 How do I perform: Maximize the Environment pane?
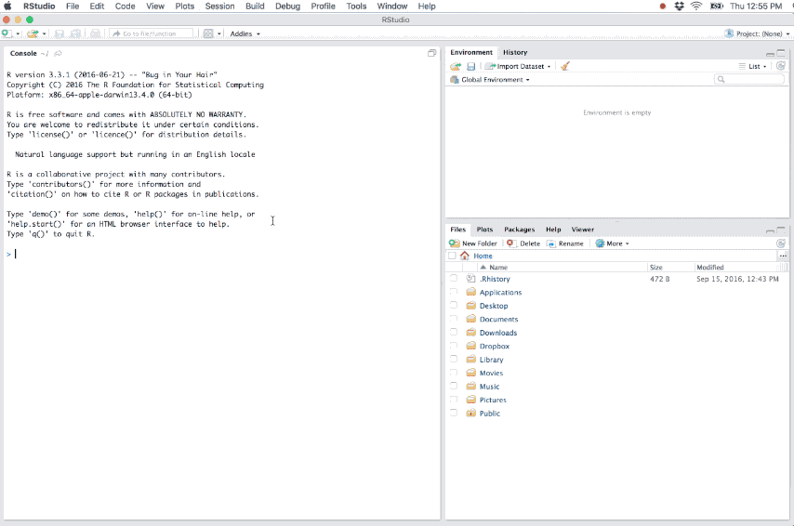tap(781, 53)
